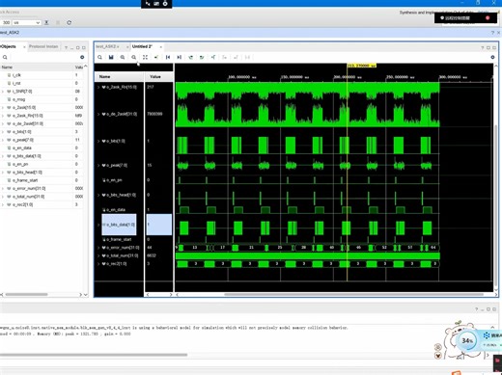Screen dimensions: 502x375
Task: Minimize the Objects panel
Action: pyautogui.click(x=71, y=47)
